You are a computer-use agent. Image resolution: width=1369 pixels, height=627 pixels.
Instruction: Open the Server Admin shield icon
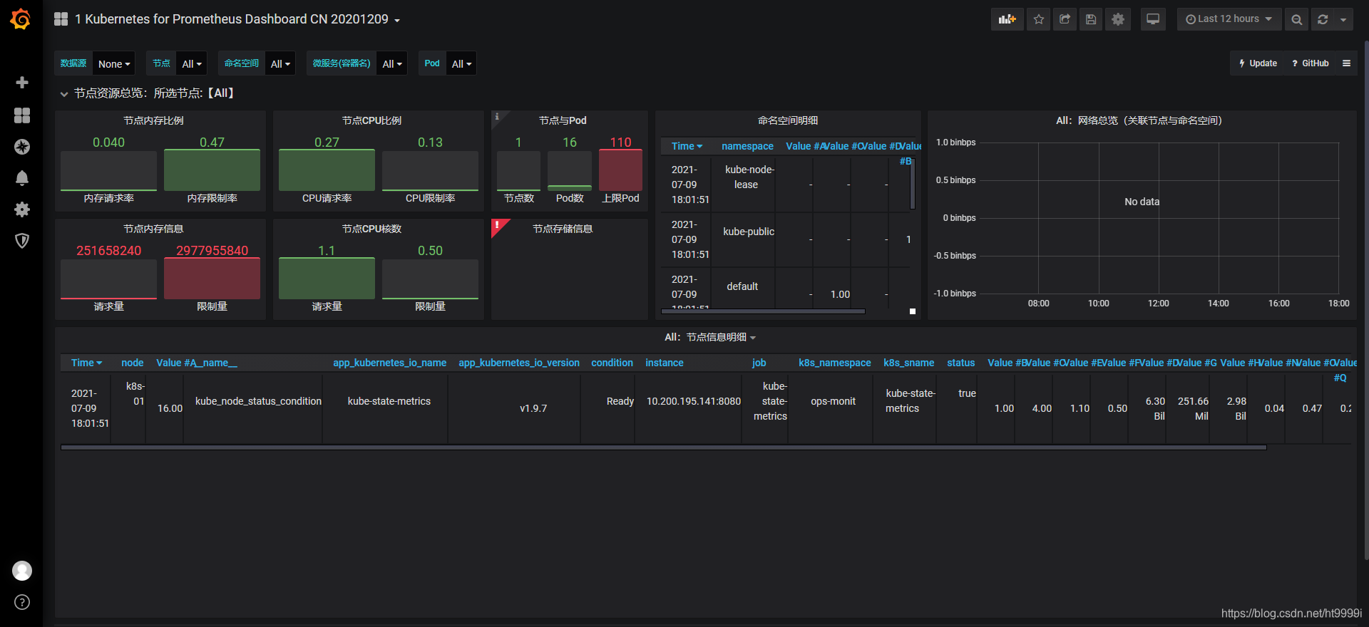click(22, 241)
